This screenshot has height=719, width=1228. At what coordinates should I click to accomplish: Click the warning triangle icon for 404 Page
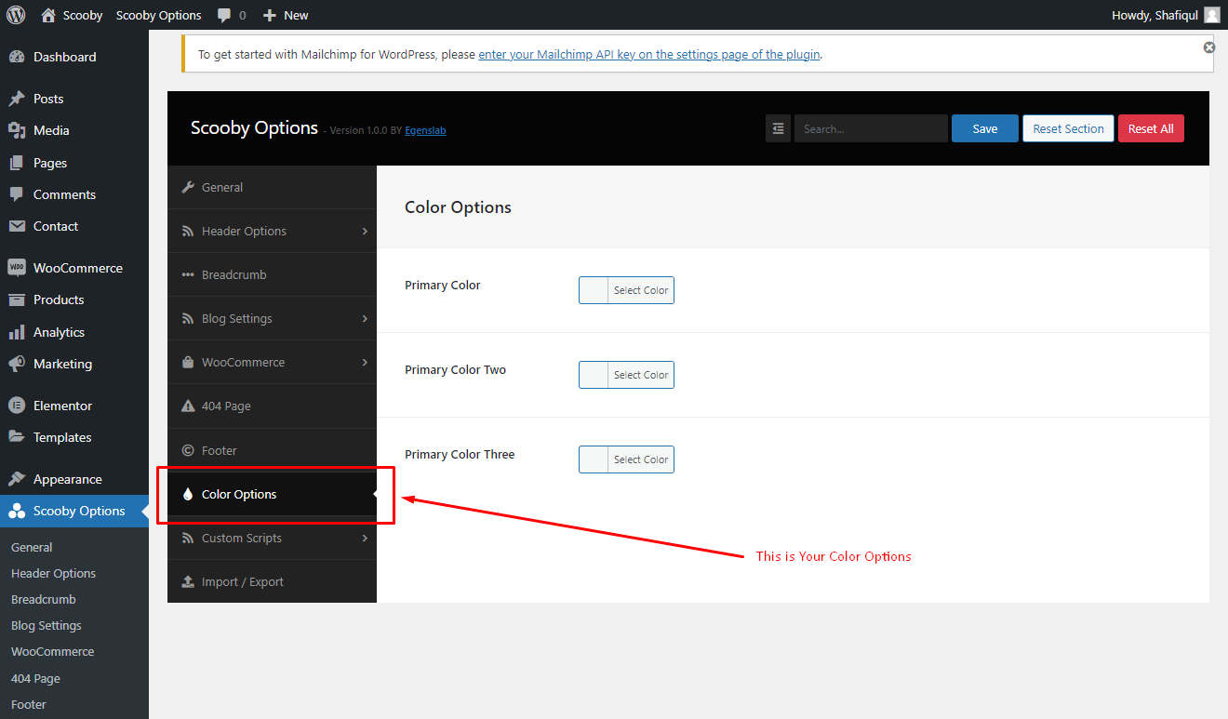pos(188,406)
